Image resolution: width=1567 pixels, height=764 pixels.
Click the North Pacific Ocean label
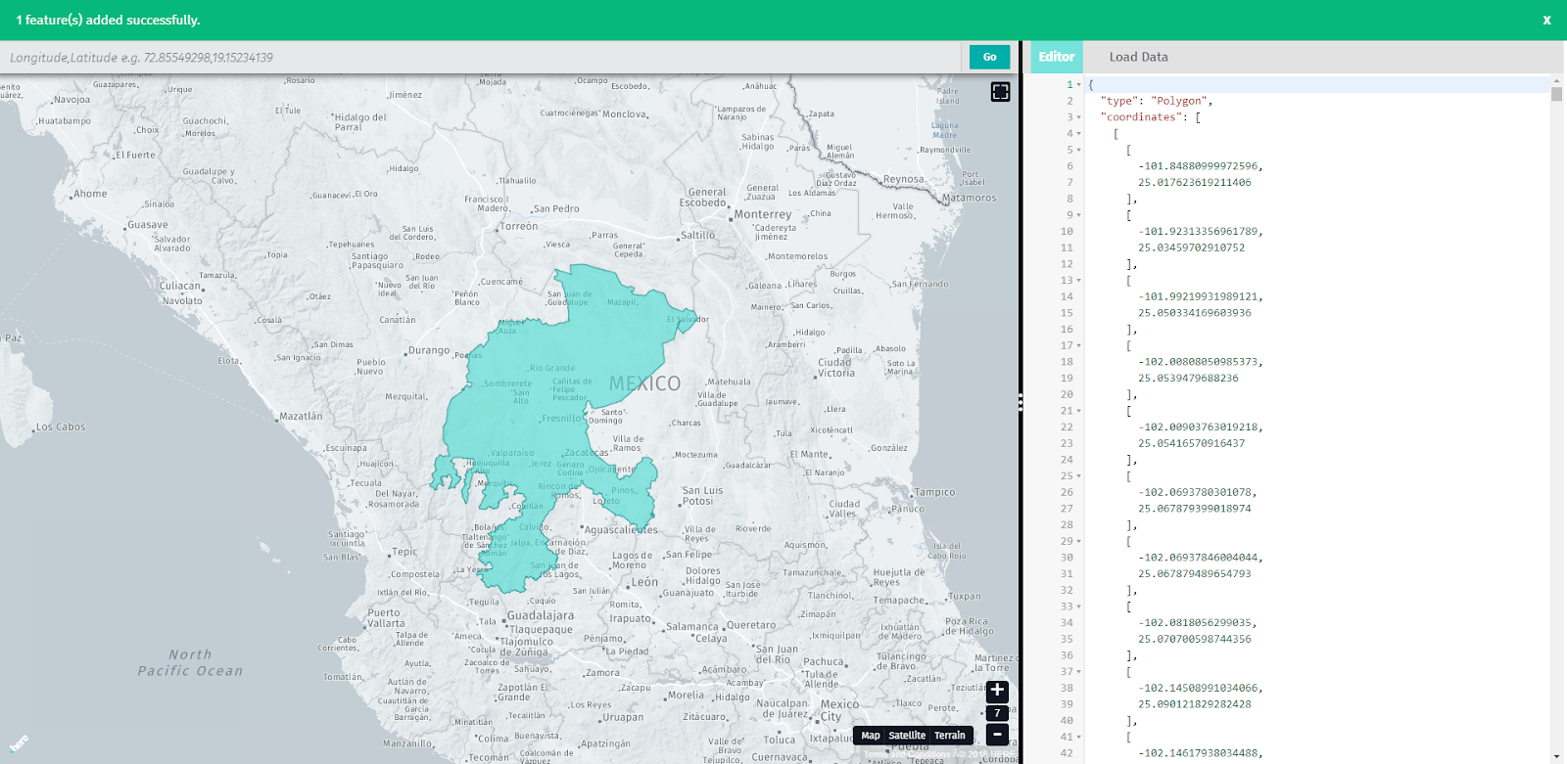pyautogui.click(x=190, y=663)
